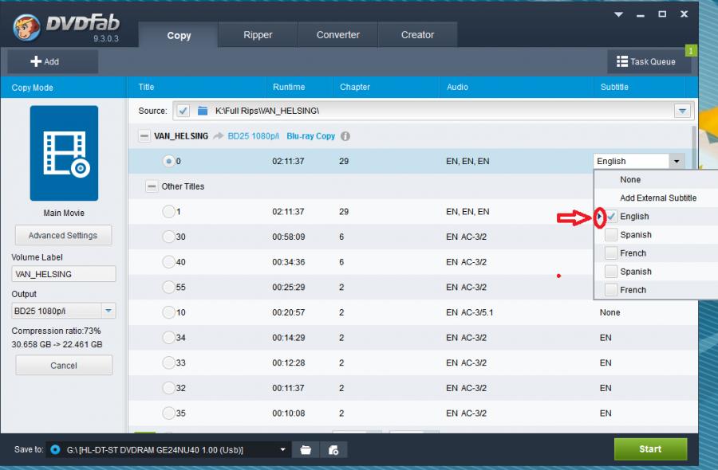Open the info icon beside Blu-ray Copy
Viewport: 718px width, 470px height.
coord(345,136)
